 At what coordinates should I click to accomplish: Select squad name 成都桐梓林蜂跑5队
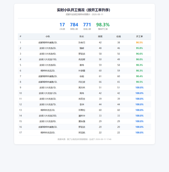coord(48,127)
